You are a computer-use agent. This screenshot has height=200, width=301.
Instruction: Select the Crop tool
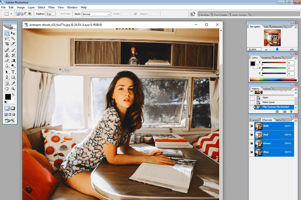tap(7, 44)
